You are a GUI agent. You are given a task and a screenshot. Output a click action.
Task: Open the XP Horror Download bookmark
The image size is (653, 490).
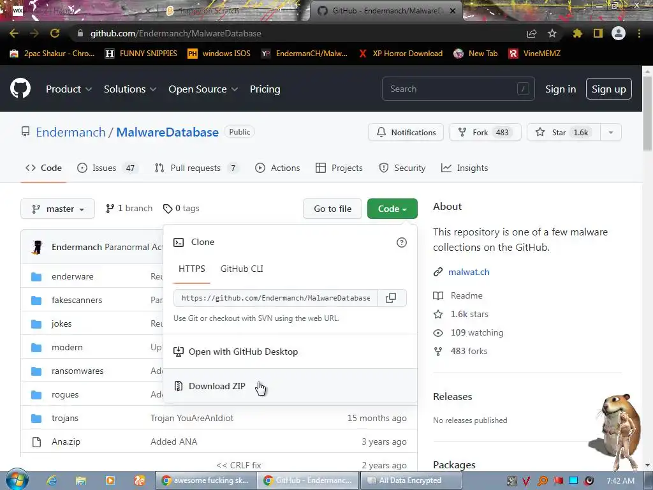(x=400, y=54)
